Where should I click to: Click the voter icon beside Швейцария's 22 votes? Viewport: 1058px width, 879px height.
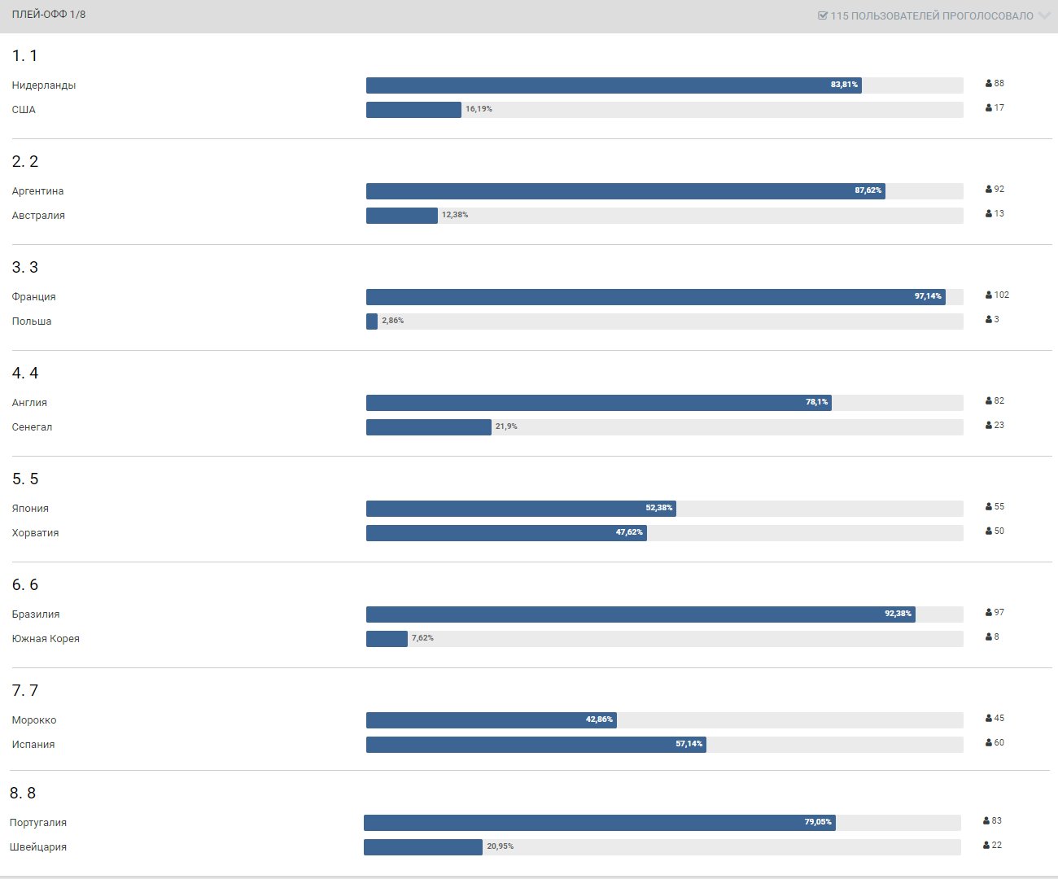click(x=986, y=846)
